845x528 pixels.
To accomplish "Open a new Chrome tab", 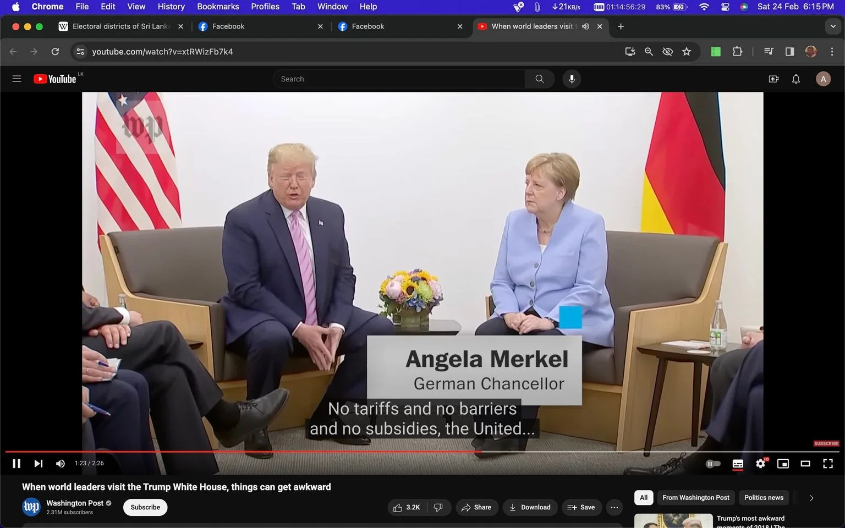I will tap(621, 26).
